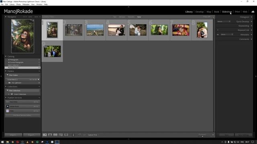Expand the Comments panel
Viewport: 257px width, 144px height.
point(251,39)
